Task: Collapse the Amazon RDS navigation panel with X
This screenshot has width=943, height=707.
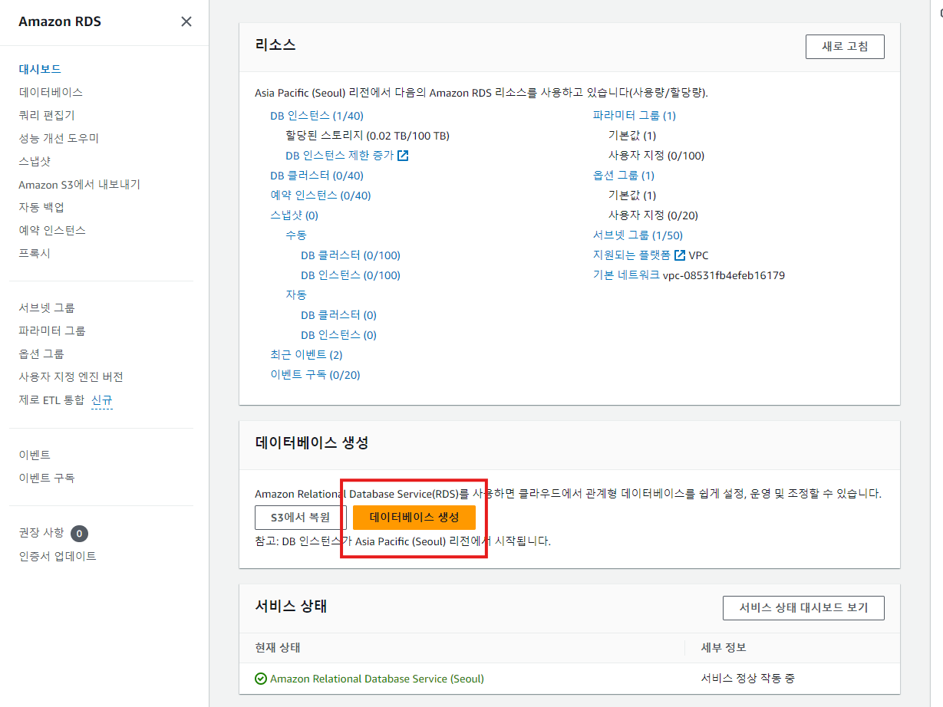Action: click(186, 21)
